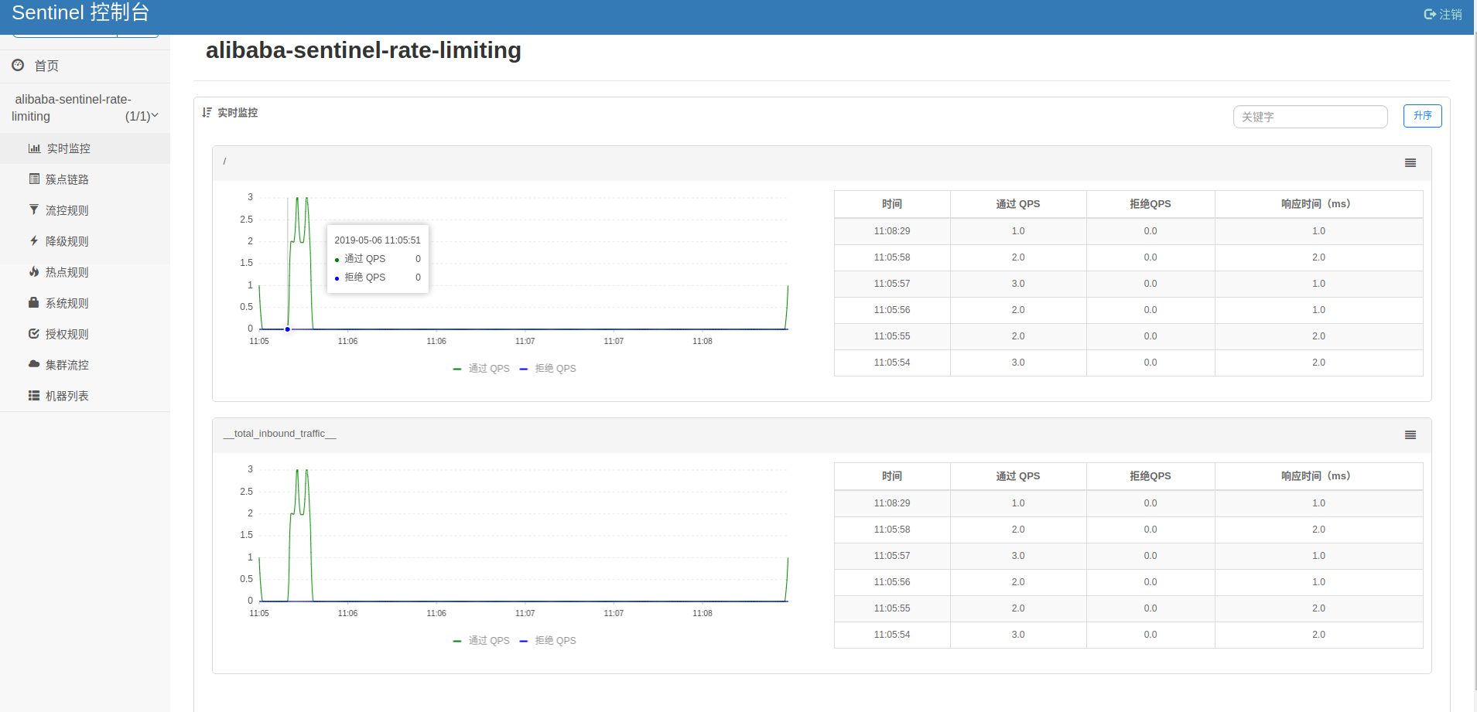Click the bar chart icon for 实时监控
Viewport: 1477px width, 712px height.
click(x=34, y=148)
